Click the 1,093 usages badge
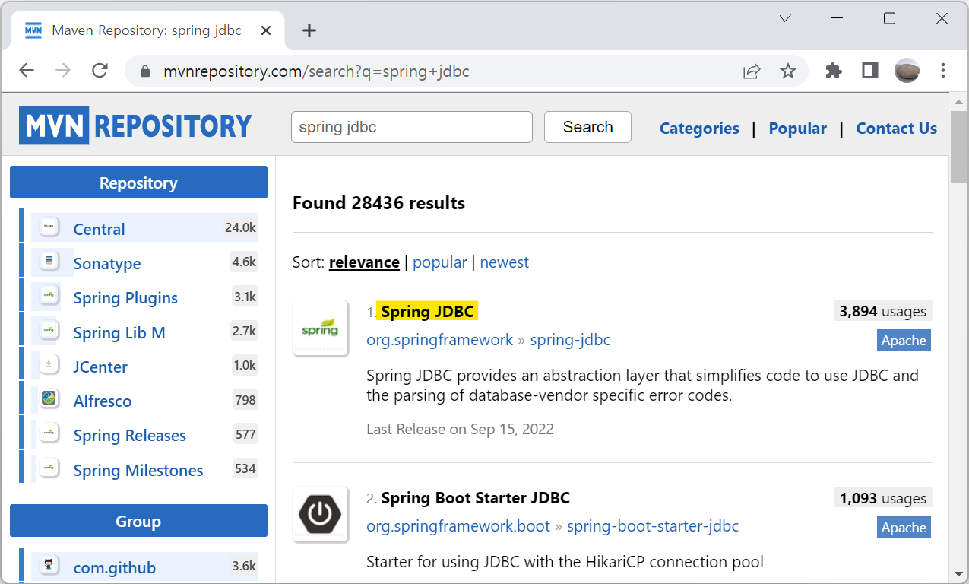969x584 pixels. (x=882, y=498)
